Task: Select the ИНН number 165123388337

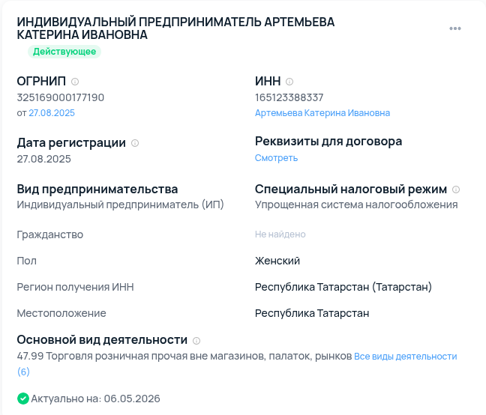Action: point(289,97)
